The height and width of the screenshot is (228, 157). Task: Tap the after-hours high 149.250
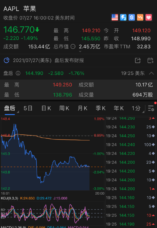tap(62, 85)
